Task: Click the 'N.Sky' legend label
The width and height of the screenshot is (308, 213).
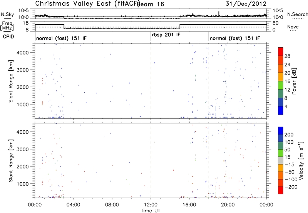Action: point(7,14)
